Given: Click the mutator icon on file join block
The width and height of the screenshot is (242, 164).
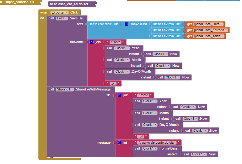Looking at the screenshot, I should click(119, 95).
